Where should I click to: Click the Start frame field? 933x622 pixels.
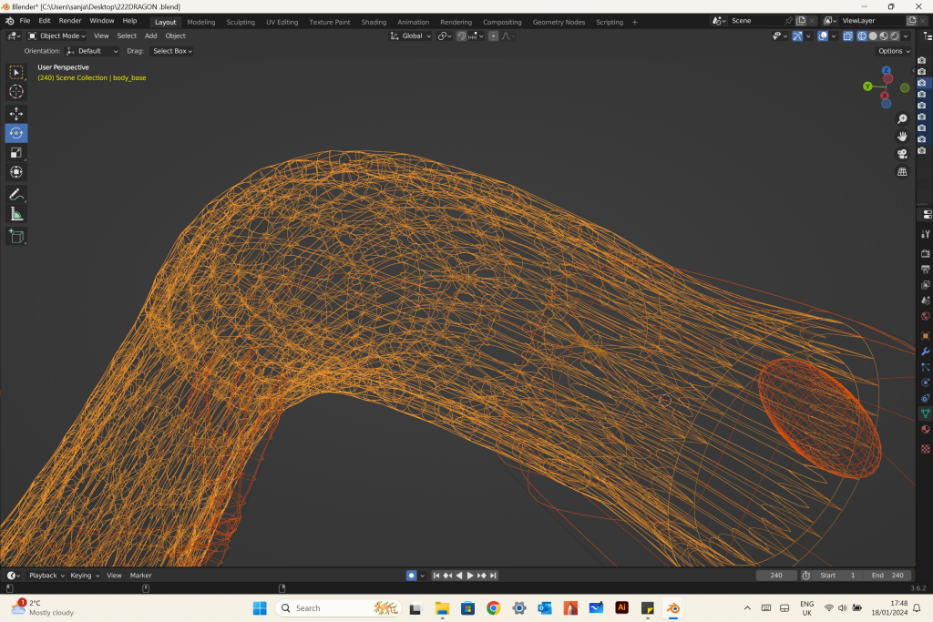tap(838, 576)
